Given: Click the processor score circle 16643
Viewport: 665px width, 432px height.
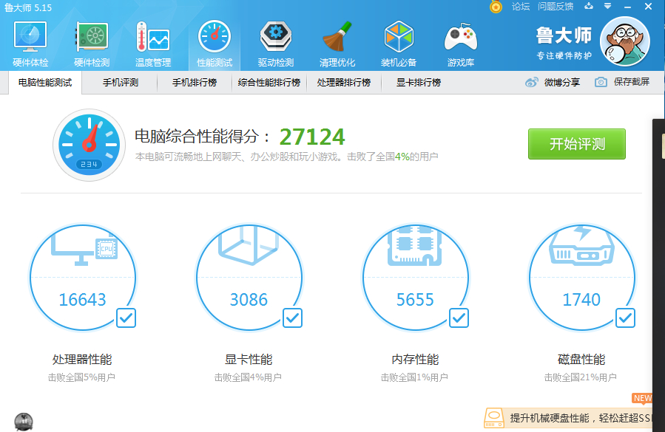Looking at the screenshot, I should click(83, 278).
